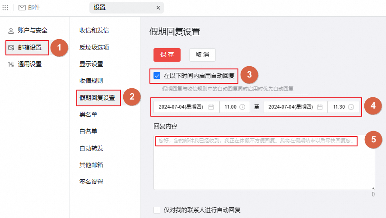Image resolution: width=386 pixels, height=218 pixels.
Task: Disable 在以下时间内启用自动回复 checkbox
Action: click(157, 75)
